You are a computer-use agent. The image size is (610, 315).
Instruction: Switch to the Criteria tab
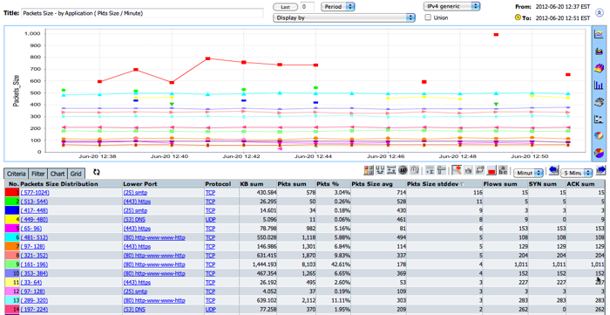(17, 174)
